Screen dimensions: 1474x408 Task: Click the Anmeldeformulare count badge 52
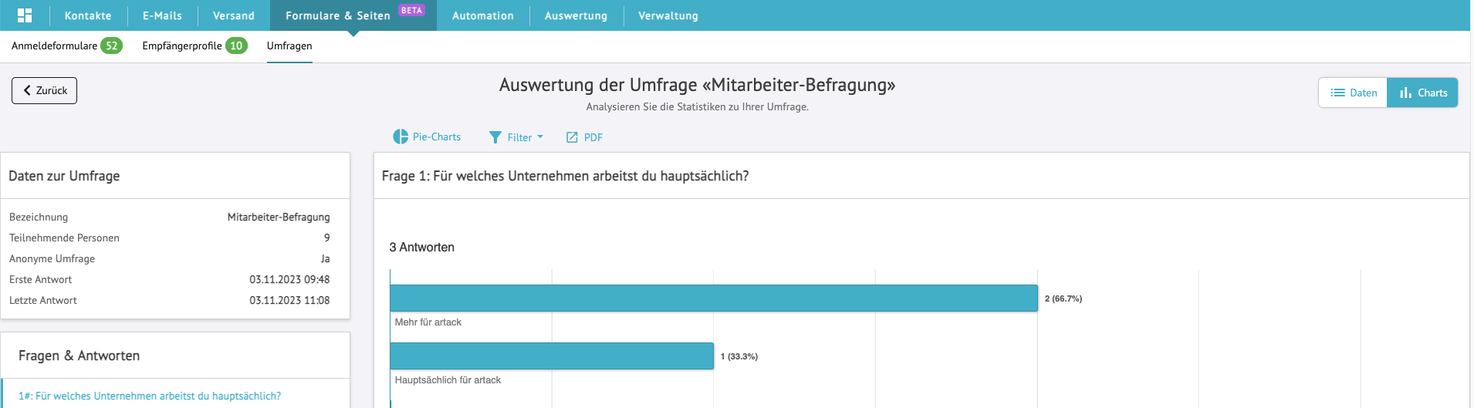pyautogui.click(x=112, y=46)
